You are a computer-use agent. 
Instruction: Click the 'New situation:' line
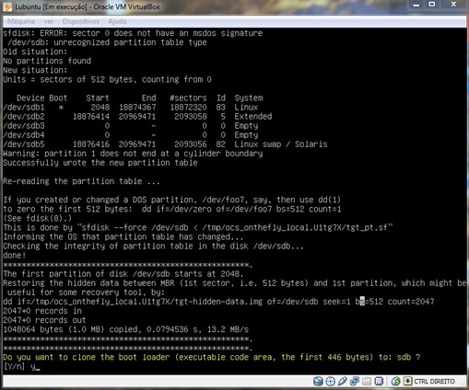35,70
